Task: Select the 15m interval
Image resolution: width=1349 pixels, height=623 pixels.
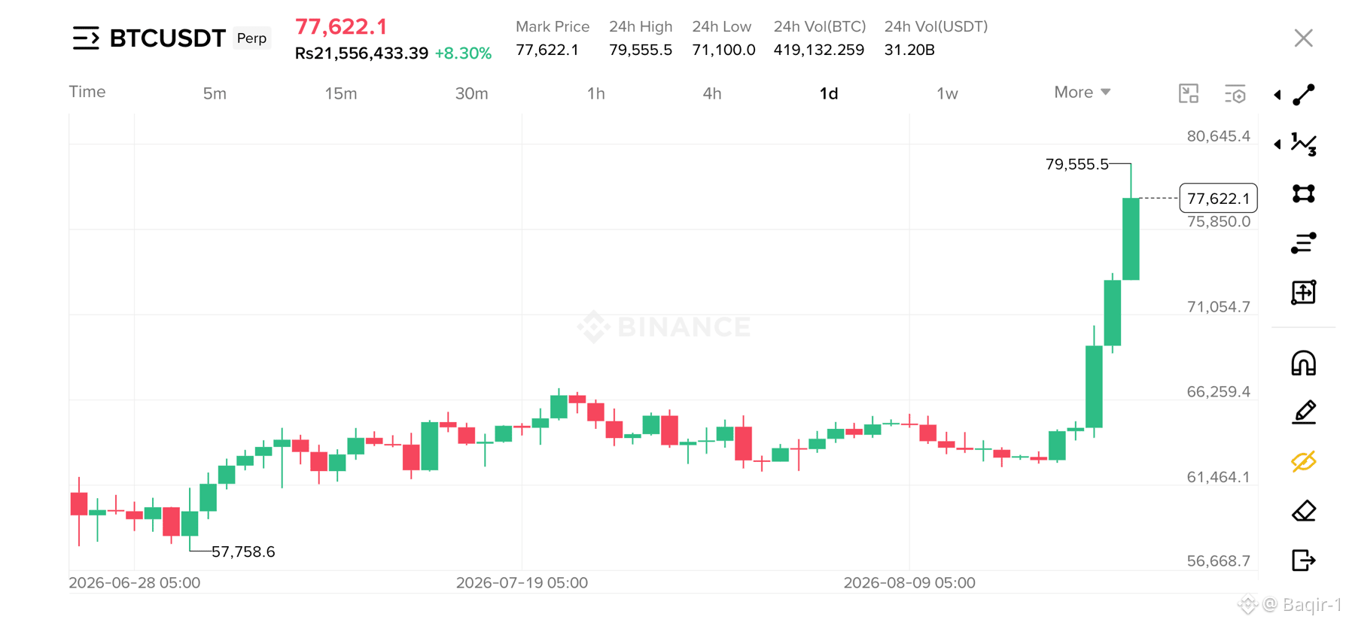Action: [x=341, y=93]
